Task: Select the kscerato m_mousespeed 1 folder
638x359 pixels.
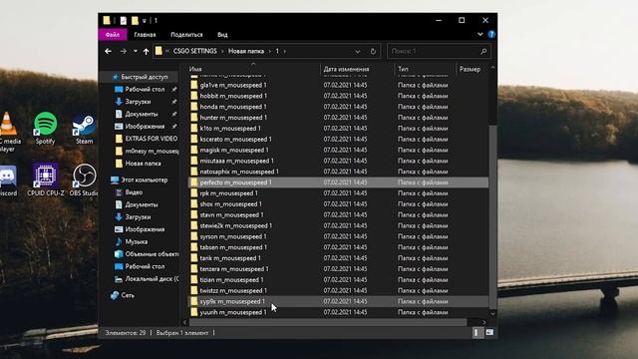Action: (235, 140)
